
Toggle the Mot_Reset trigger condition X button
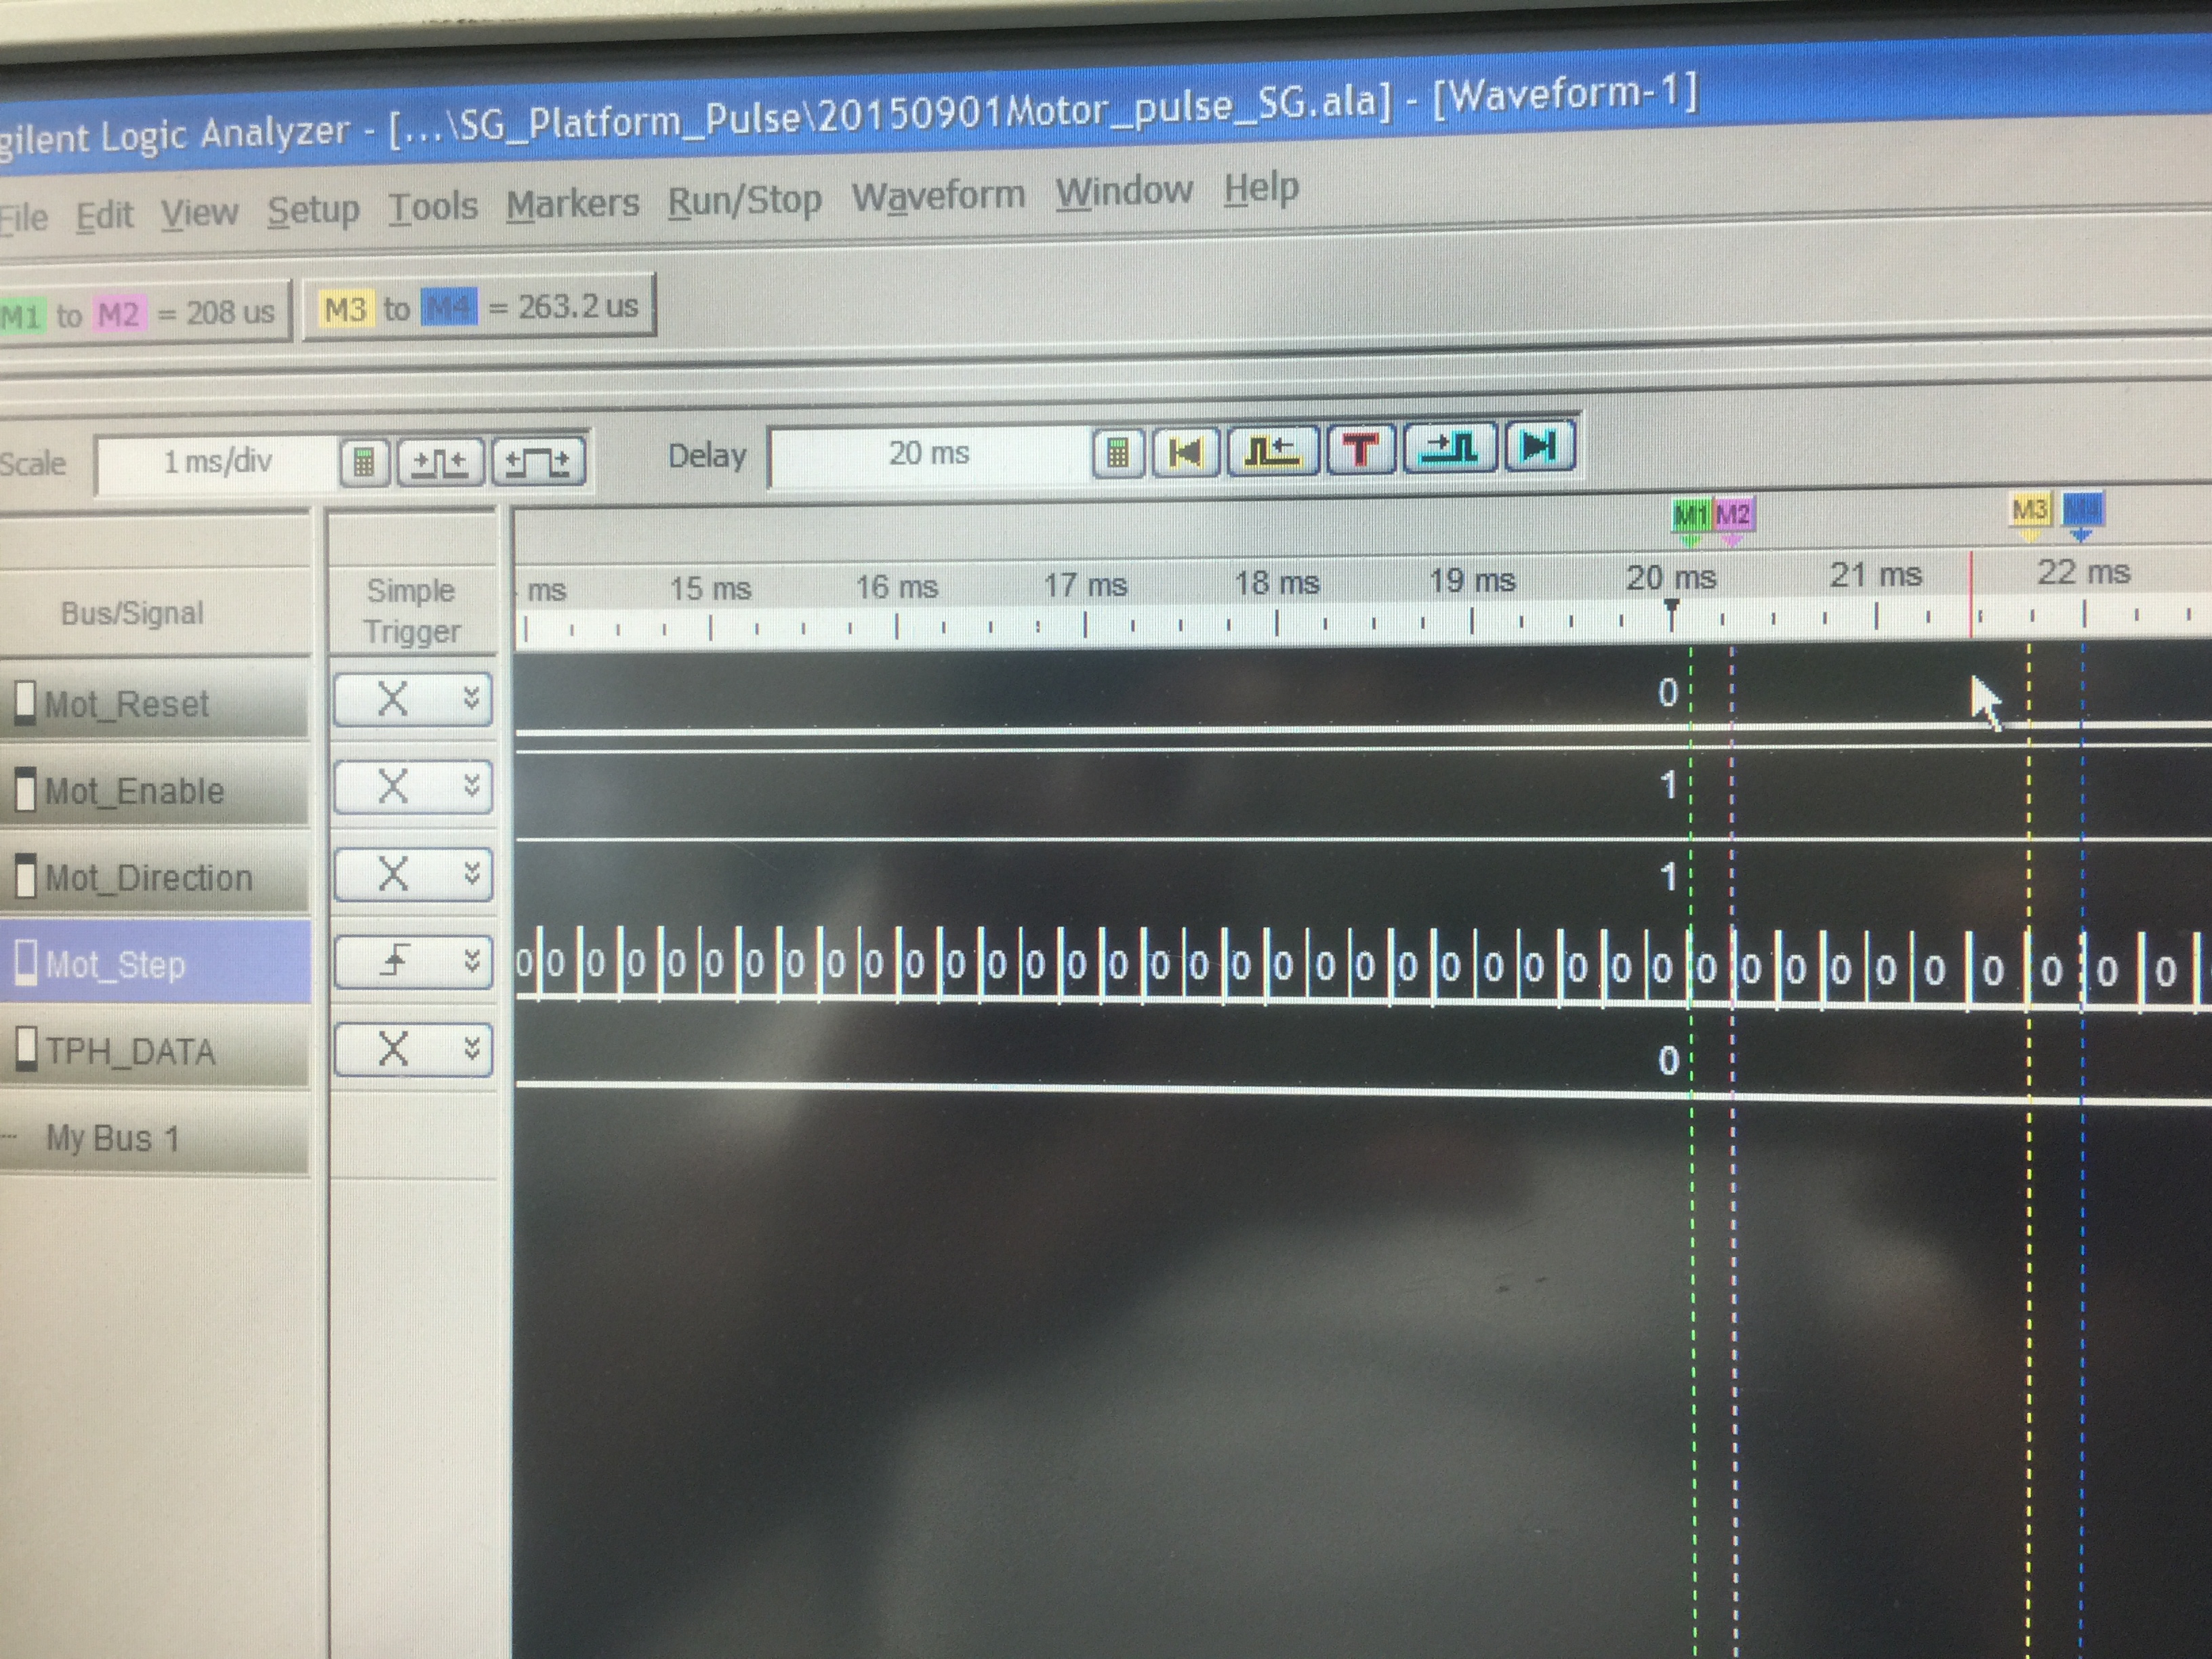(394, 699)
